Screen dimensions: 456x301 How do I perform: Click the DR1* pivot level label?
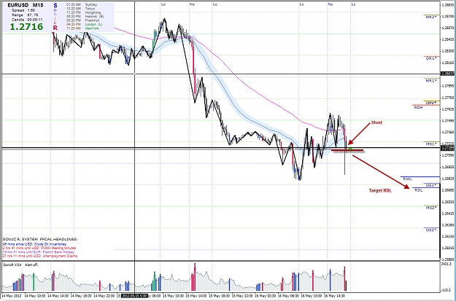[x=431, y=58]
